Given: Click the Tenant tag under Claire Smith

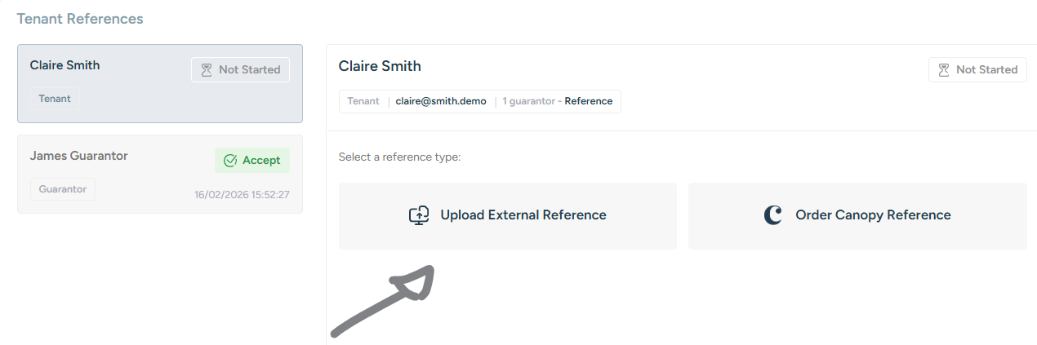Looking at the screenshot, I should pos(55,99).
